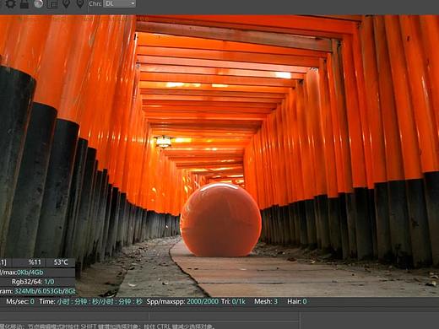Click the memory usage 0Kb/4Gb value
The image size is (439, 329).
[x=30, y=272]
